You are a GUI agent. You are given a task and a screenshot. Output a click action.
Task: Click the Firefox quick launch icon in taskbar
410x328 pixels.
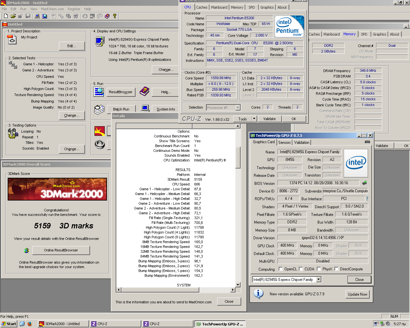(x=30, y=324)
